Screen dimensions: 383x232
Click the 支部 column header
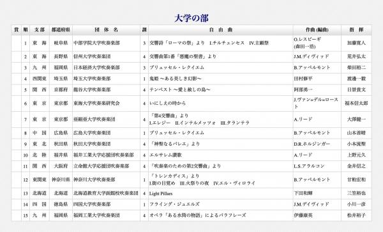coord(40,30)
